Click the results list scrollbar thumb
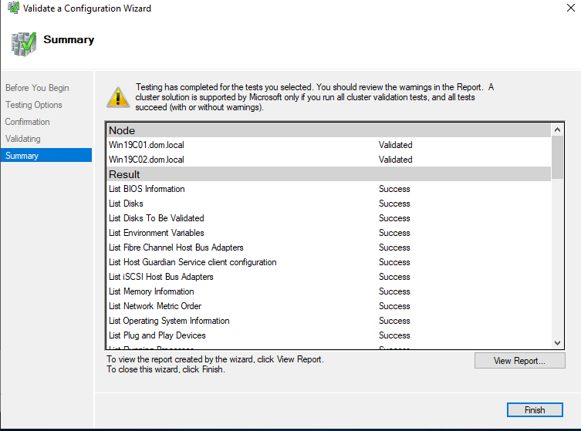581x431 pixels. click(558, 157)
